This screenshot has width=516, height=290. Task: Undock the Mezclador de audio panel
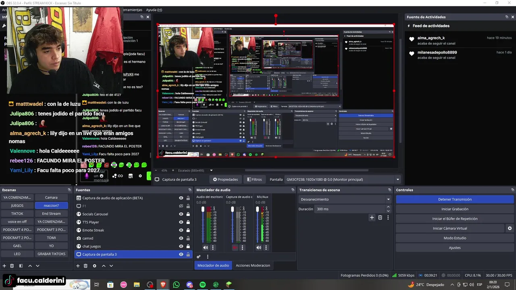pos(293,190)
